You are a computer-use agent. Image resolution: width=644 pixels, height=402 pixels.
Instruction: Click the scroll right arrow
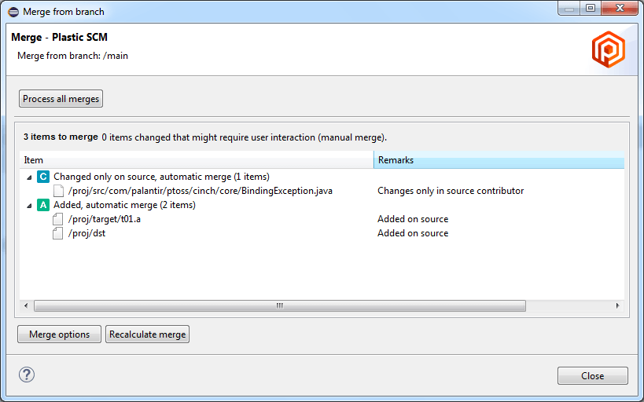[x=617, y=305]
